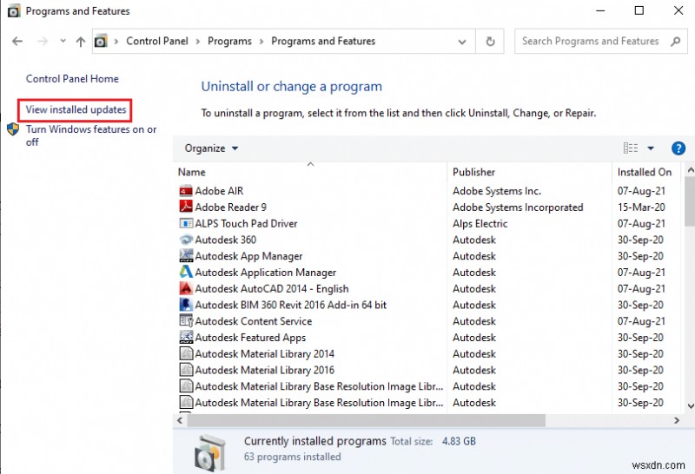Click the horizontal scrollbar thumb
The height and width of the screenshot is (474, 695).
click(x=366, y=420)
